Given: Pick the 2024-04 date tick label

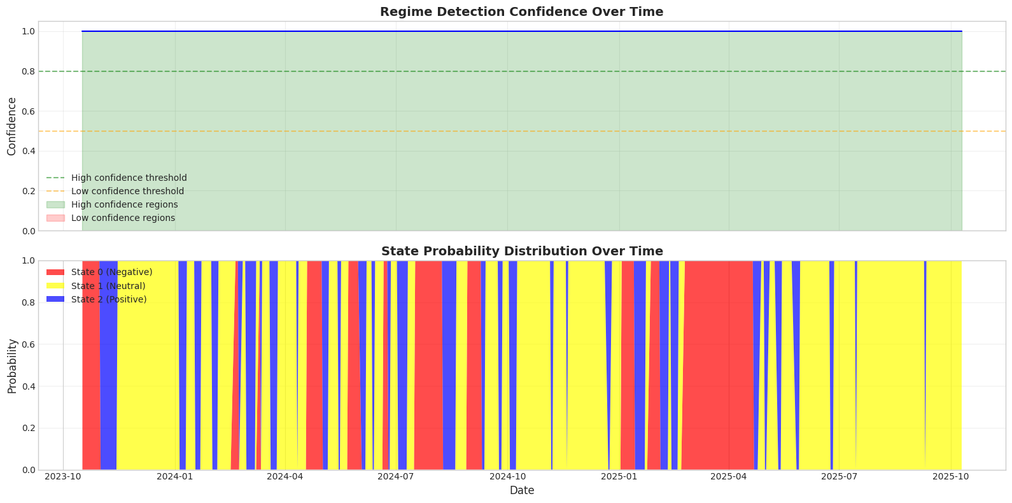Looking at the screenshot, I should pyautogui.click(x=285, y=476).
